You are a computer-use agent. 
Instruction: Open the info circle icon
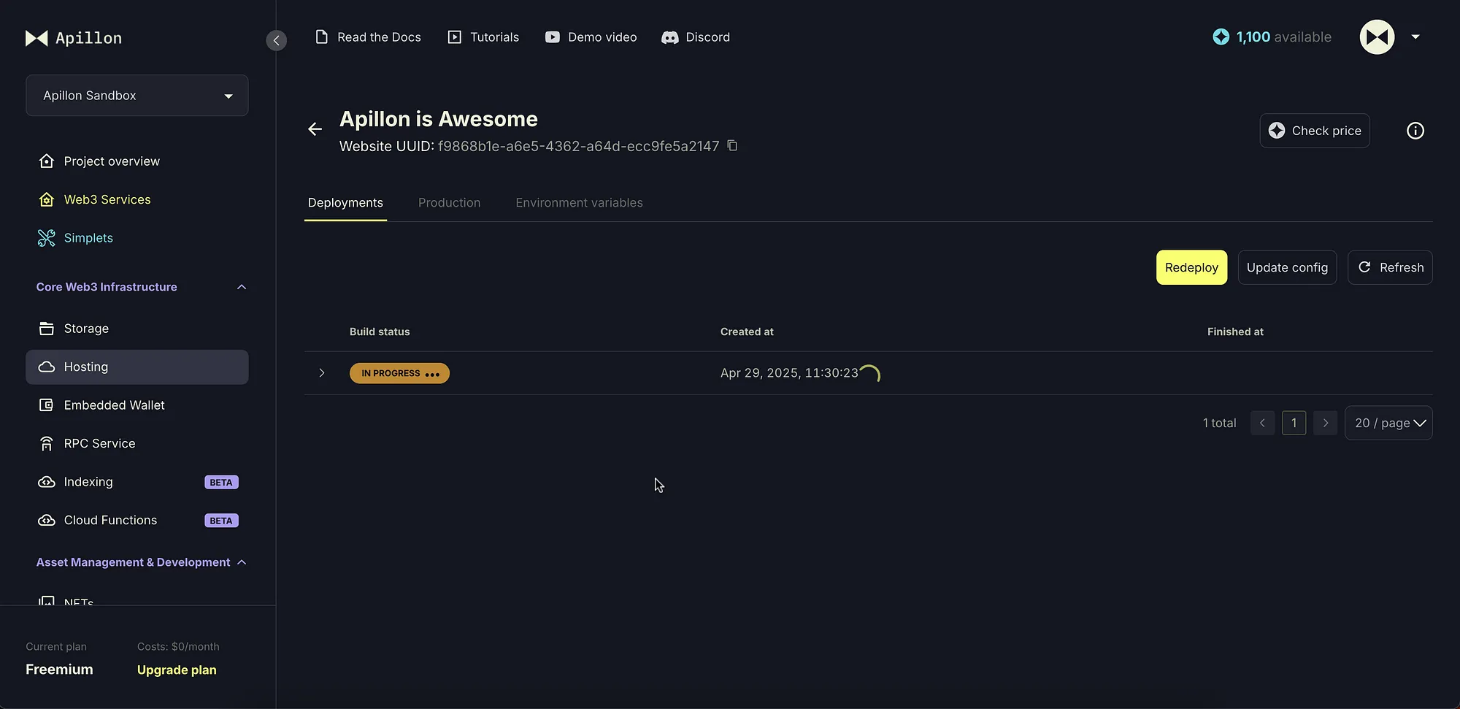coord(1415,131)
